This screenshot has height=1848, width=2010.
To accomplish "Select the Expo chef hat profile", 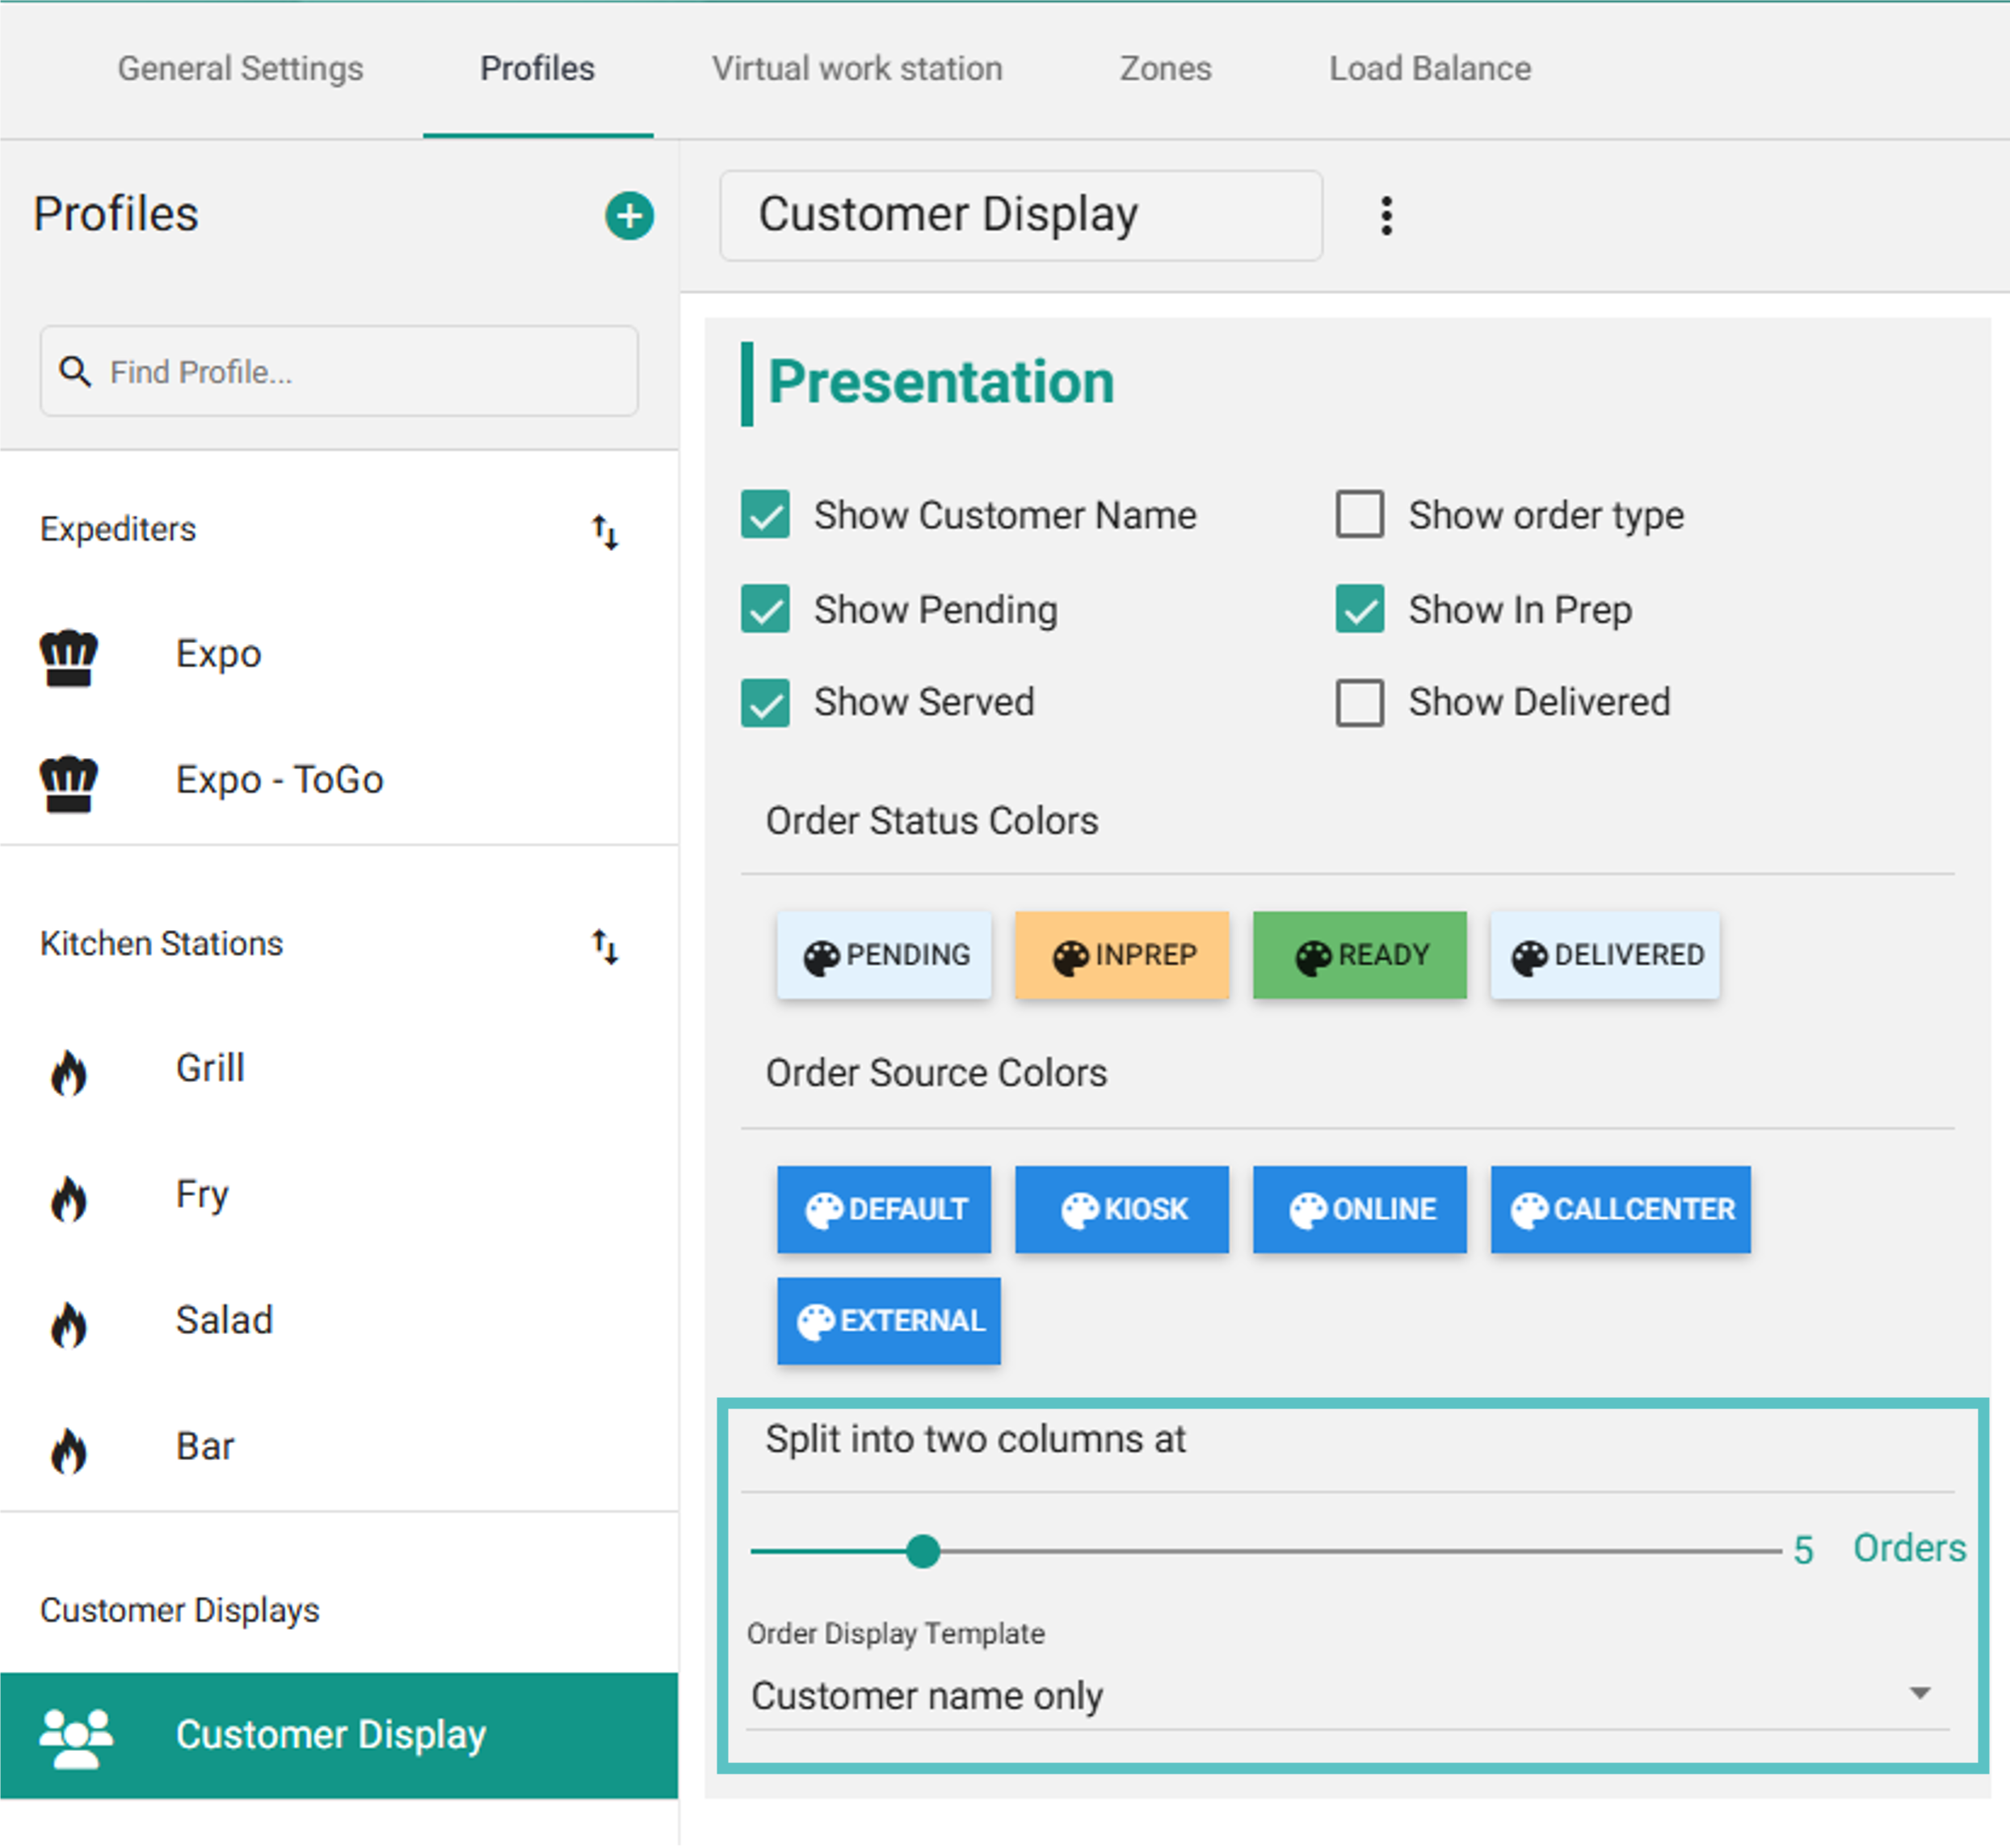I will coord(69,656).
